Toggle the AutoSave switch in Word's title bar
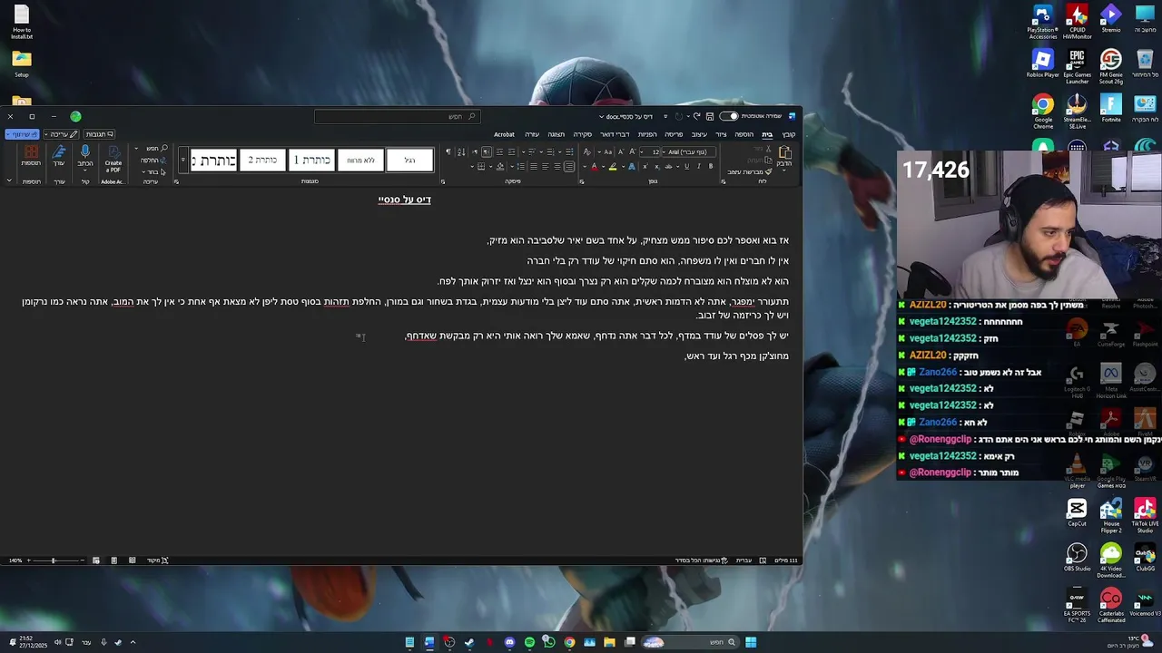The width and height of the screenshot is (1162, 653). (x=729, y=116)
